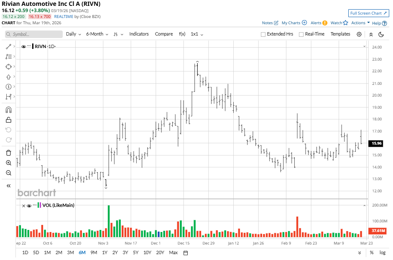This screenshot has width=393, height=260.
Task: Click the VOL purple color swatch
Action: point(41,205)
